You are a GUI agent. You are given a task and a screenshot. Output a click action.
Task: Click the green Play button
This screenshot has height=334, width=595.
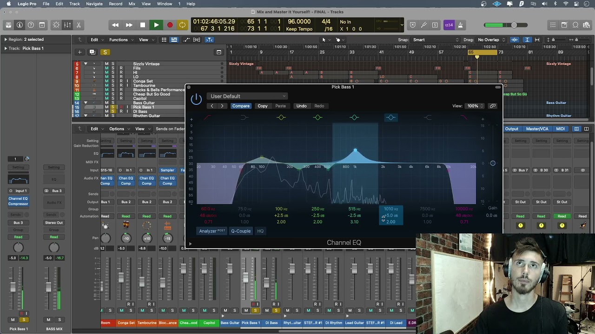(x=156, y=25)
